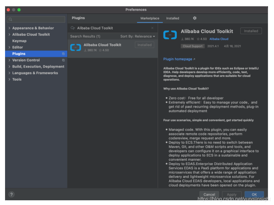The width and height of the screenshot is (274, 205).
Task: Expand Languages & Frameworks node
Action: [x=9, y=73]
